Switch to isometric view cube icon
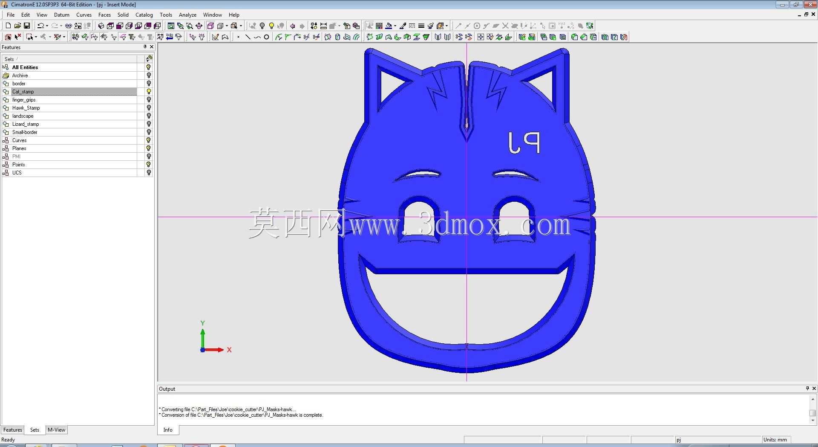 pos(101,26)
